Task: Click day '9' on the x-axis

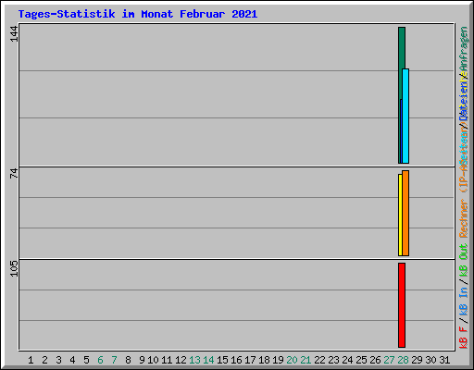Action: 142,360
